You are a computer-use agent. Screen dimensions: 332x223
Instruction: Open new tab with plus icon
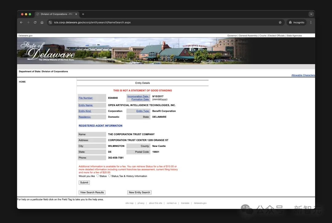(x=83, y=14)
